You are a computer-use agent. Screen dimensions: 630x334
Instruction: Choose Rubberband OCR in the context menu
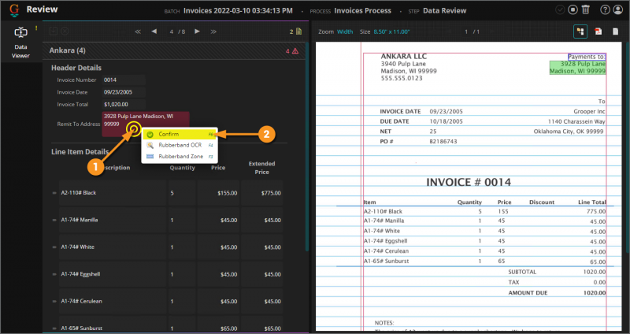(180, 145)
